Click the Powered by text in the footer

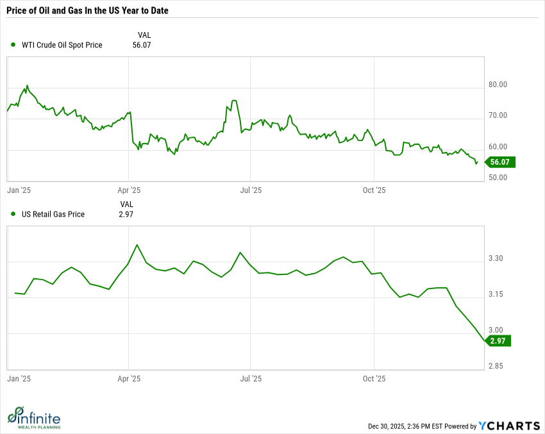pos(461,426)
